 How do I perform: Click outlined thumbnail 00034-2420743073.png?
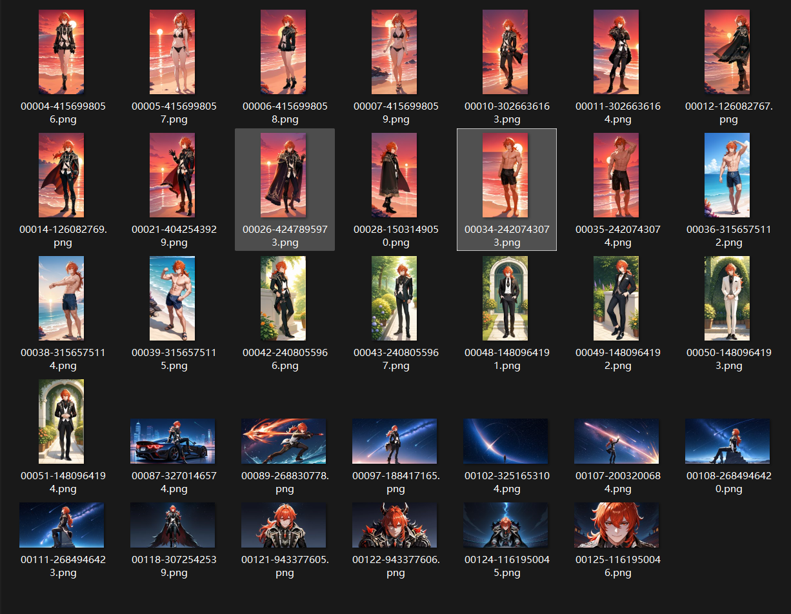[x=505, y=175]
